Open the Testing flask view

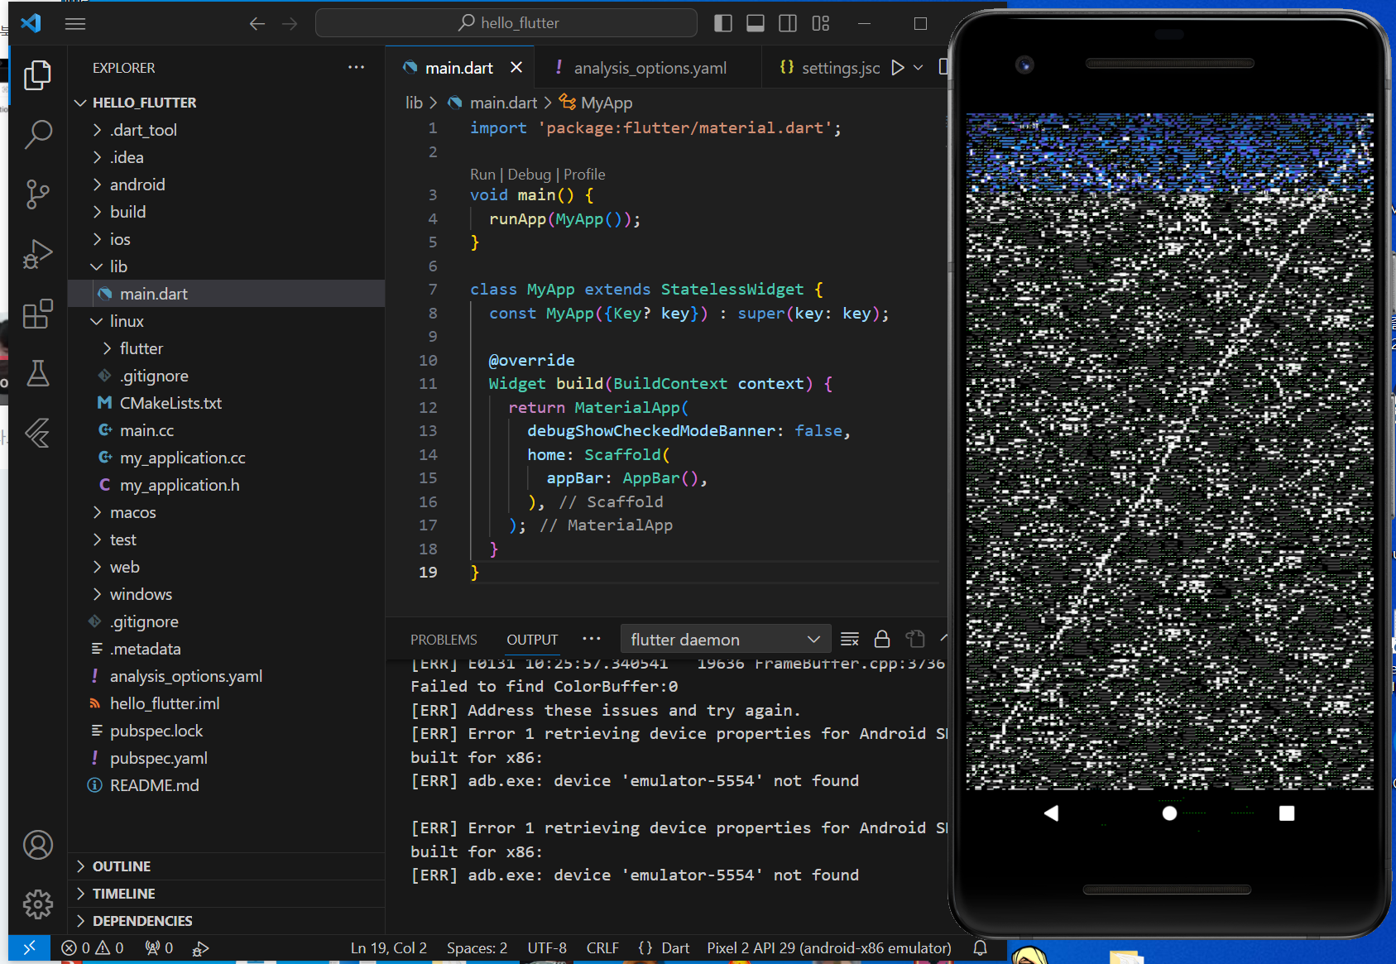(37, 374)
